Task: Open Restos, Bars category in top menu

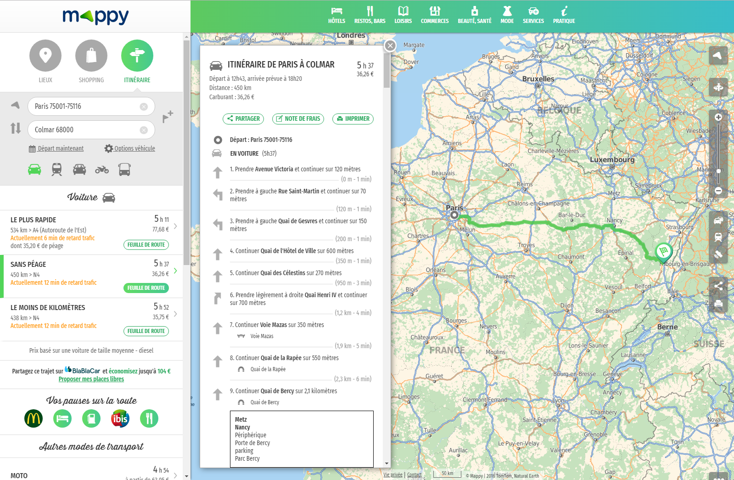Action: coord(370,15)
